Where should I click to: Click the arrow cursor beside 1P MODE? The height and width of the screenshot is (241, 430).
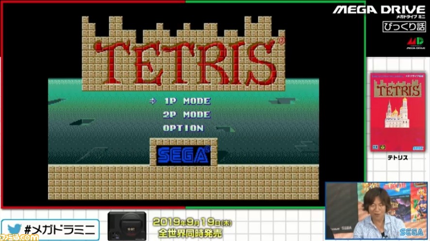(x=153, y=101)
